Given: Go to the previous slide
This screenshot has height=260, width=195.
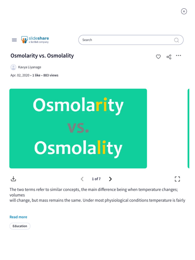Looking at the screenshot, I should (x=82, y=179).
